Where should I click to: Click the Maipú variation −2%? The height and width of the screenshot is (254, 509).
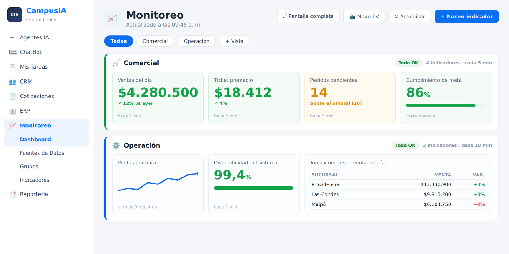point(479,204)
